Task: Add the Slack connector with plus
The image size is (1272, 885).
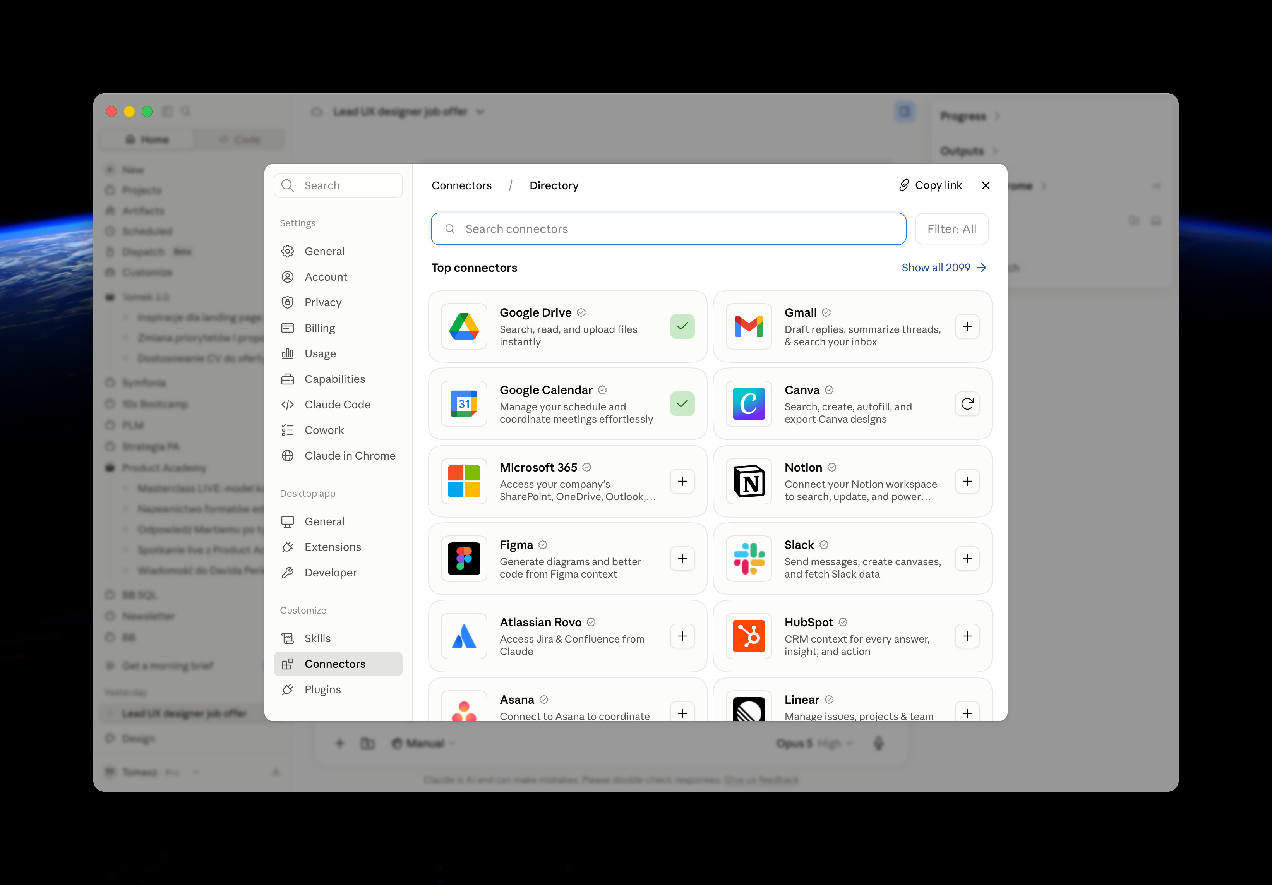Action: (x=967, y=559)
